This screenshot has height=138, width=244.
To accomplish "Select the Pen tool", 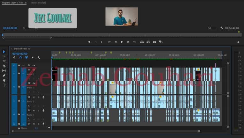I will click(4, 76).
